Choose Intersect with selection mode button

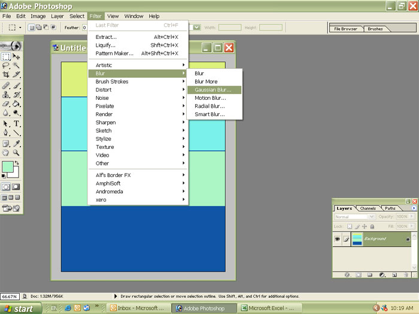click(53, 28)
